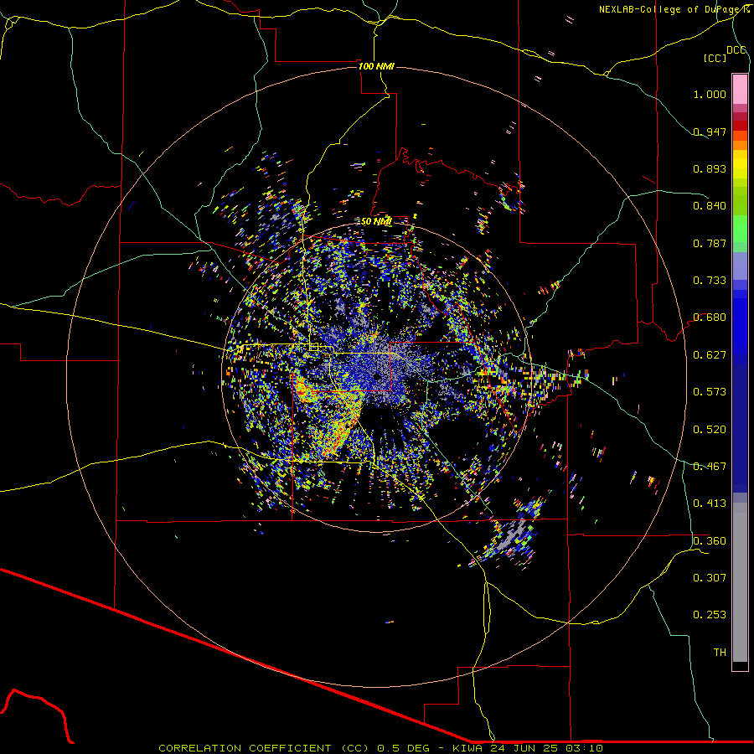Viewport: 754px width, 754px height.
Task: Click CORRELATION COEFFICIENT in the bottom caption
Action: tap(245, 748)
